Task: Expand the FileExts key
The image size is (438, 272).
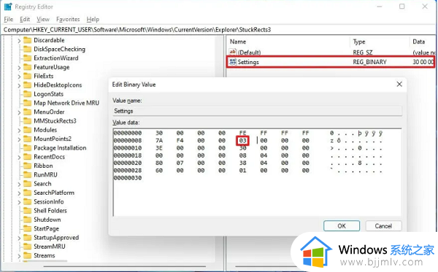Action: (19, 77)
